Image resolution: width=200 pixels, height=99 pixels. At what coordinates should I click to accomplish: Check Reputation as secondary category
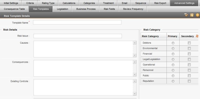189,81
